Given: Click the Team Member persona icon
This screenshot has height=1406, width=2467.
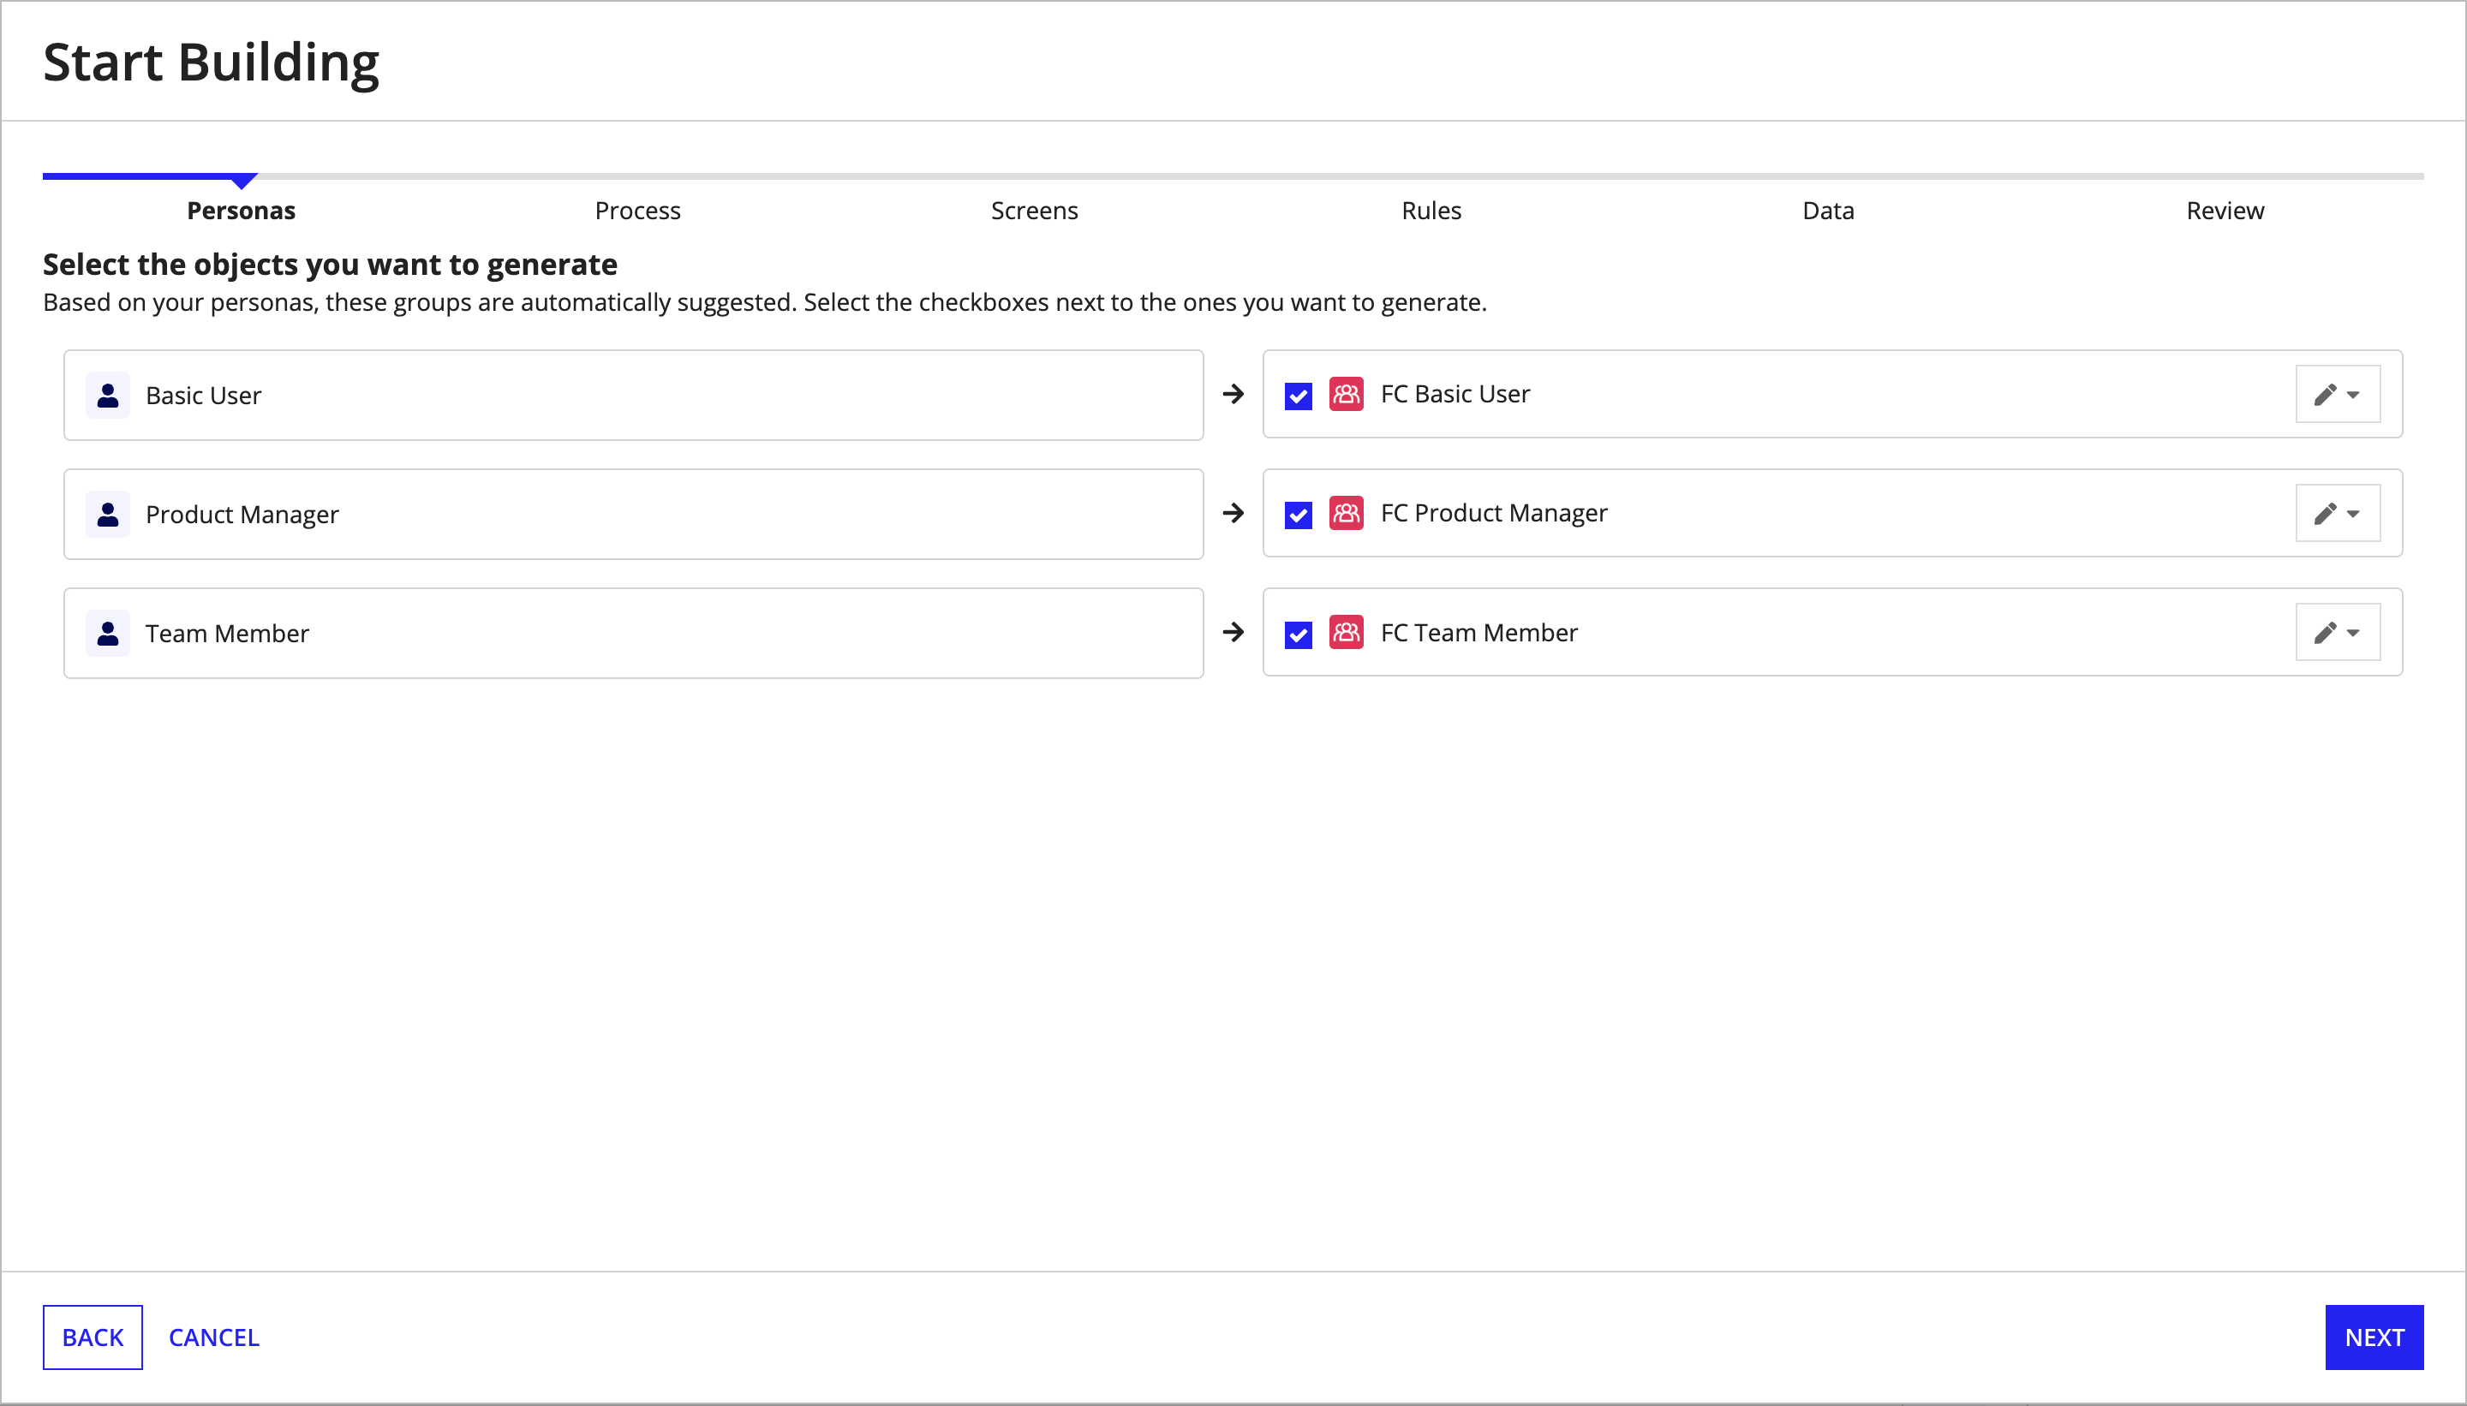Looking at the screenshot, I should tap(108, 634).
